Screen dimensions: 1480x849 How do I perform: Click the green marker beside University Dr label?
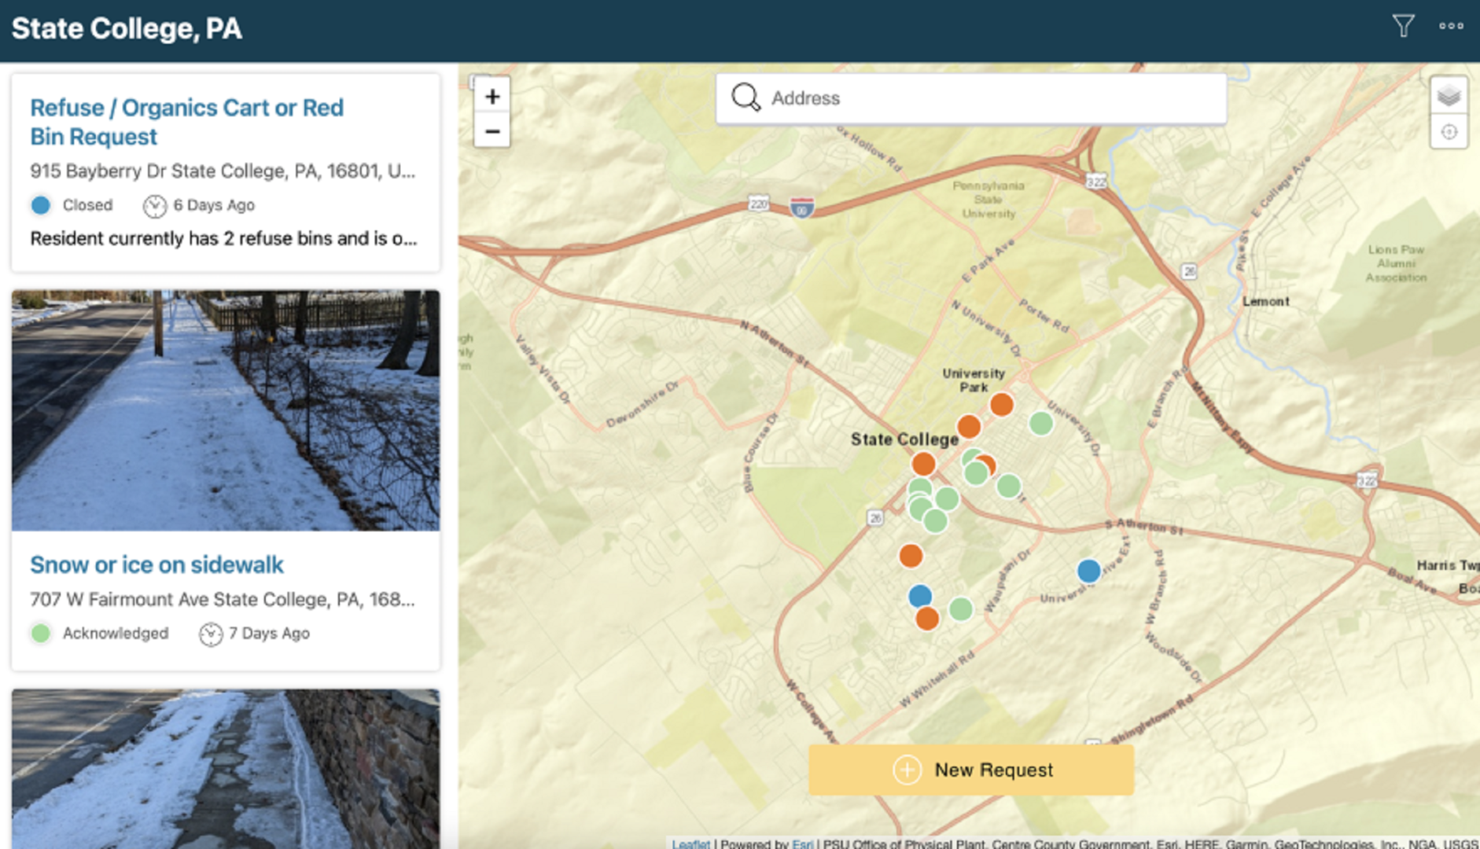point(1041,423)
